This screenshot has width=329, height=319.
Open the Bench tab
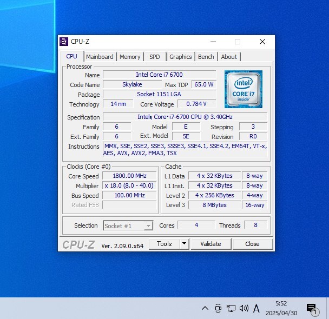pos(206,57)
